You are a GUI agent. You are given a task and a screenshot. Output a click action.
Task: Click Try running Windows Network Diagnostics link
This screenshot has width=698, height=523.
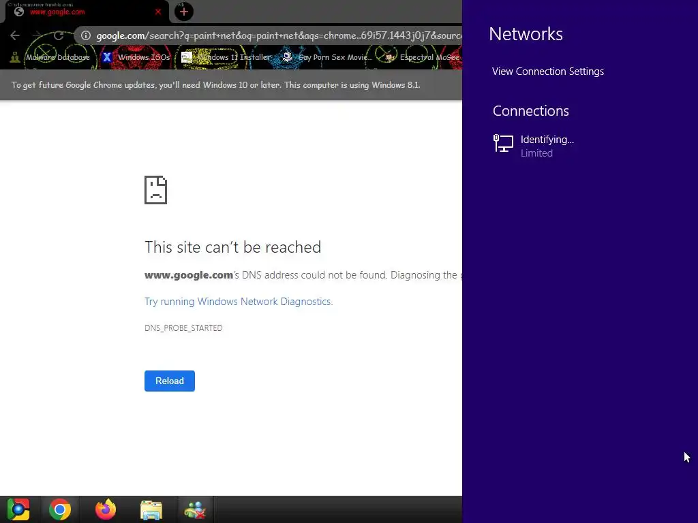click(239, 302)
